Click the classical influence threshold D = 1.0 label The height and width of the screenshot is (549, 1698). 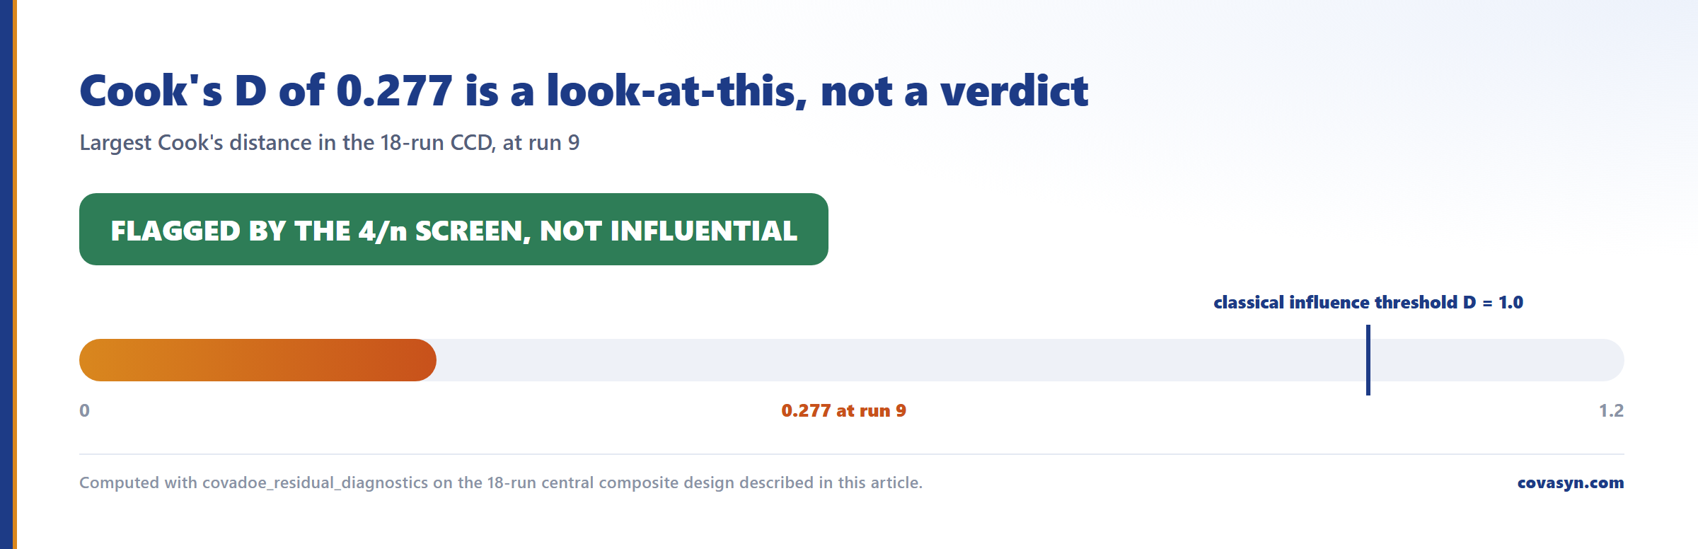point(1368,302)
